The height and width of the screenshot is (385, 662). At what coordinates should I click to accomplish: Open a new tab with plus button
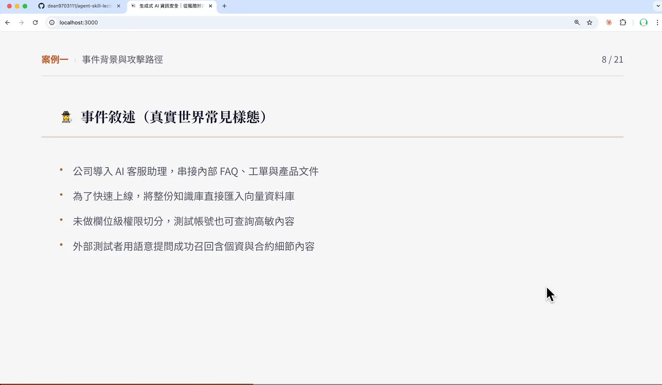[x=224, y=6]
